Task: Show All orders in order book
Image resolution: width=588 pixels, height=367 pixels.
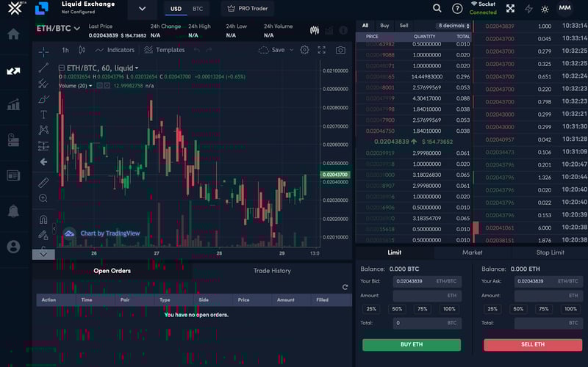Action: pos(365,26)
